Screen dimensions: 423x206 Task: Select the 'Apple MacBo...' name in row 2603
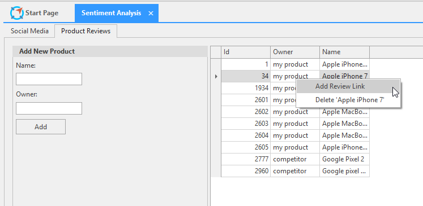[x=344, y=124]
